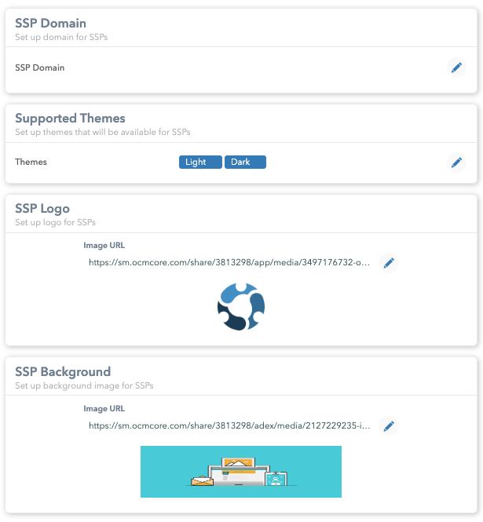Click the Supported Themes section heading
Image resolution: width=483 pixels, height=522 pixels.
pyautogui.click(x=70, y=119)
